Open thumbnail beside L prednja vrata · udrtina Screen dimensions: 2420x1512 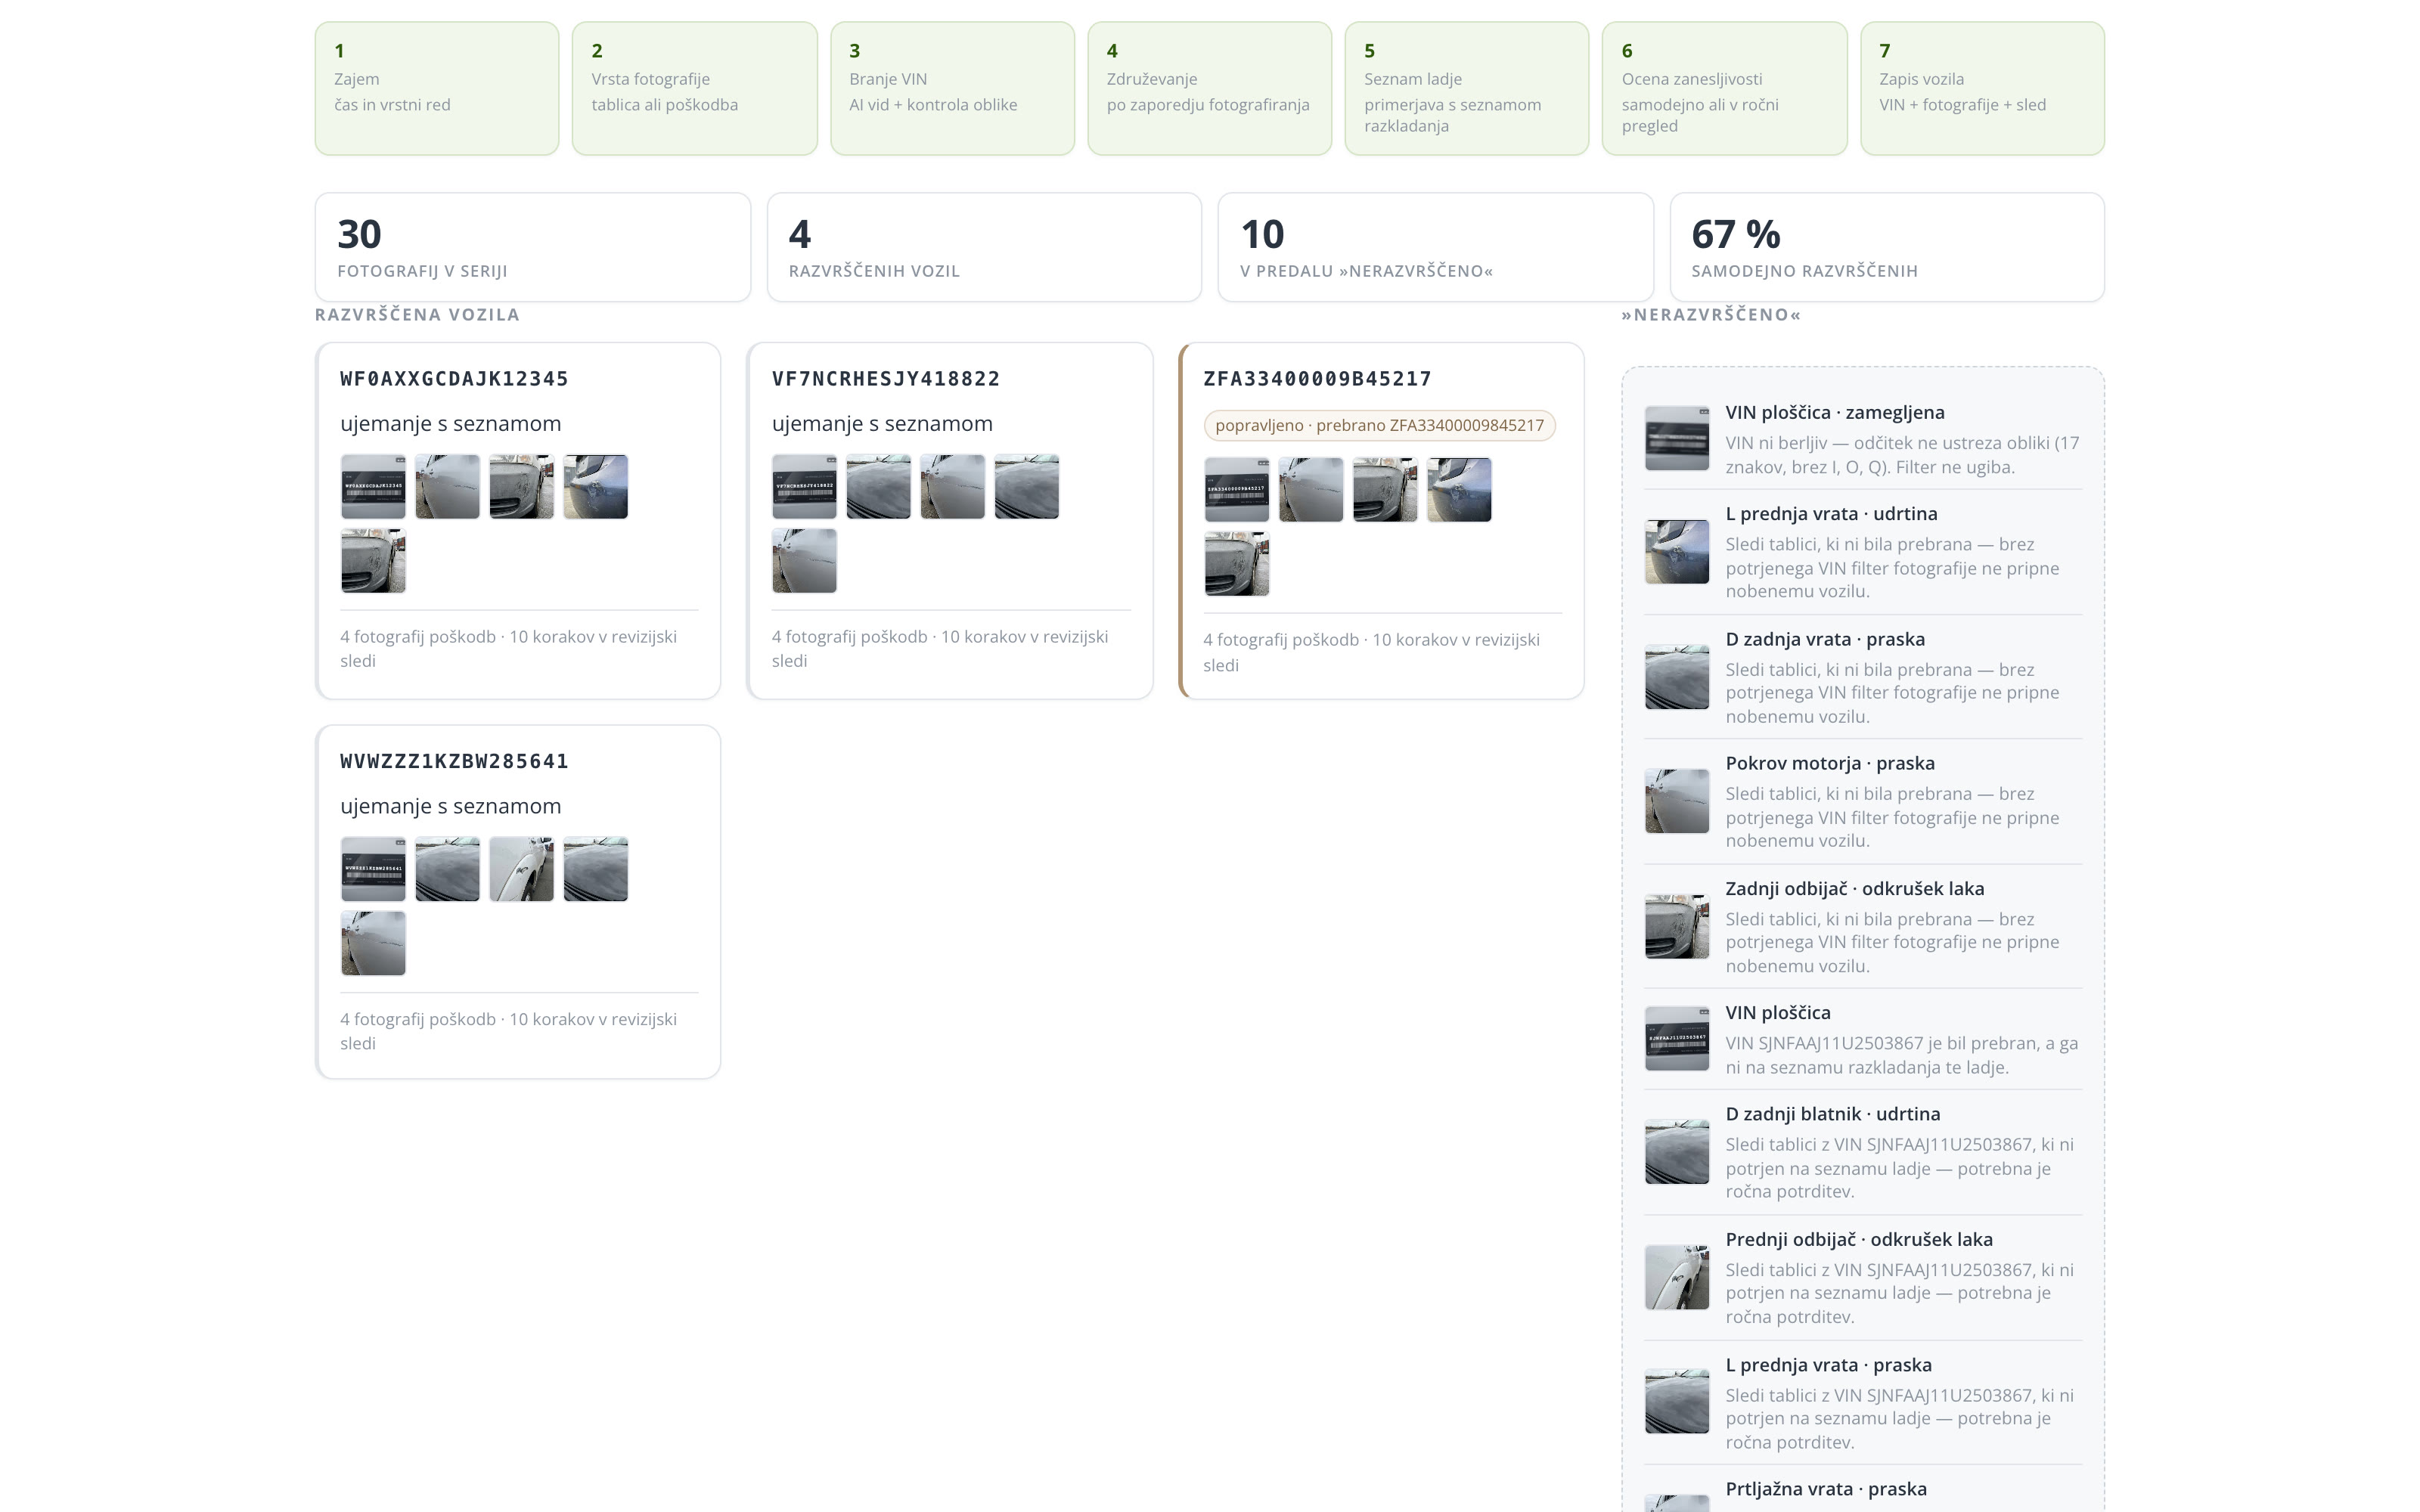(1677, 551)
